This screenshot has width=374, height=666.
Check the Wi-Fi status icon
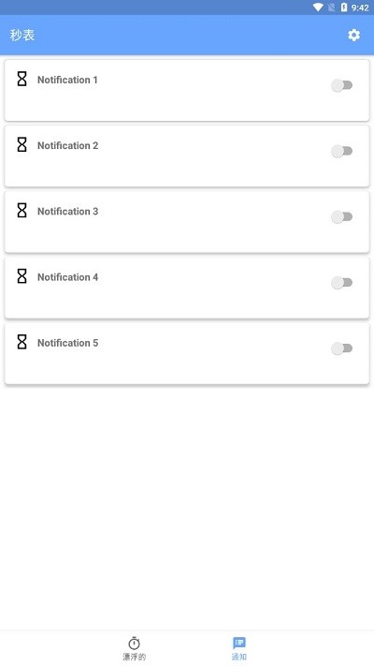318,7
